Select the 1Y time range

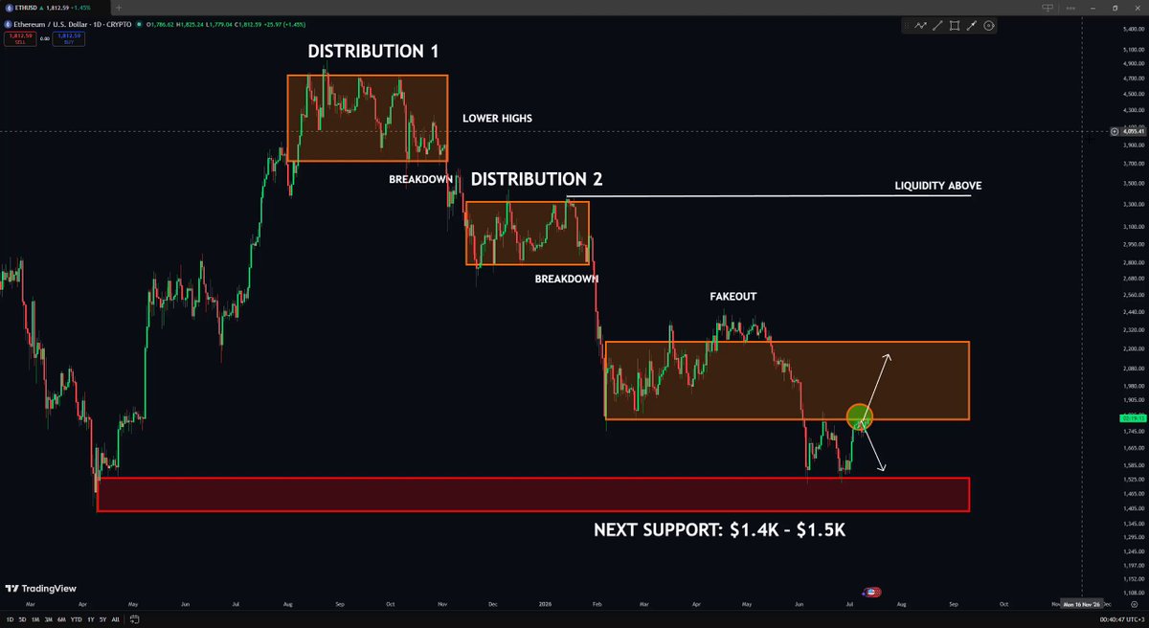(90, 619)
